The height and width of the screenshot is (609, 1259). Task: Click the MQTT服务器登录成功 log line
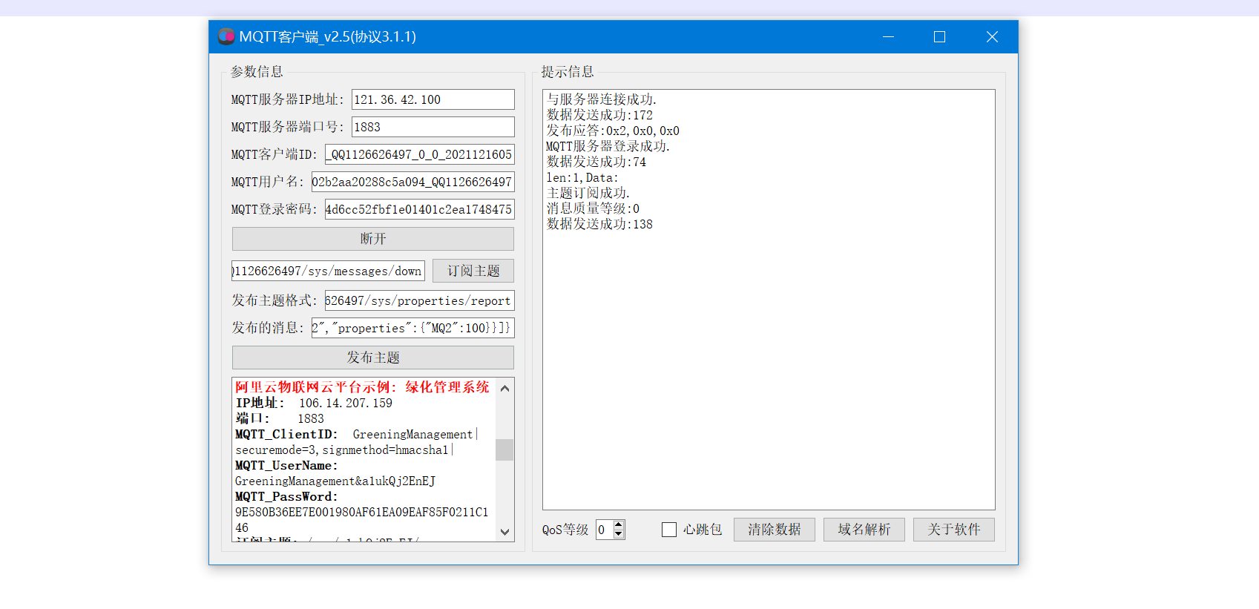click(x=608, y=146)
